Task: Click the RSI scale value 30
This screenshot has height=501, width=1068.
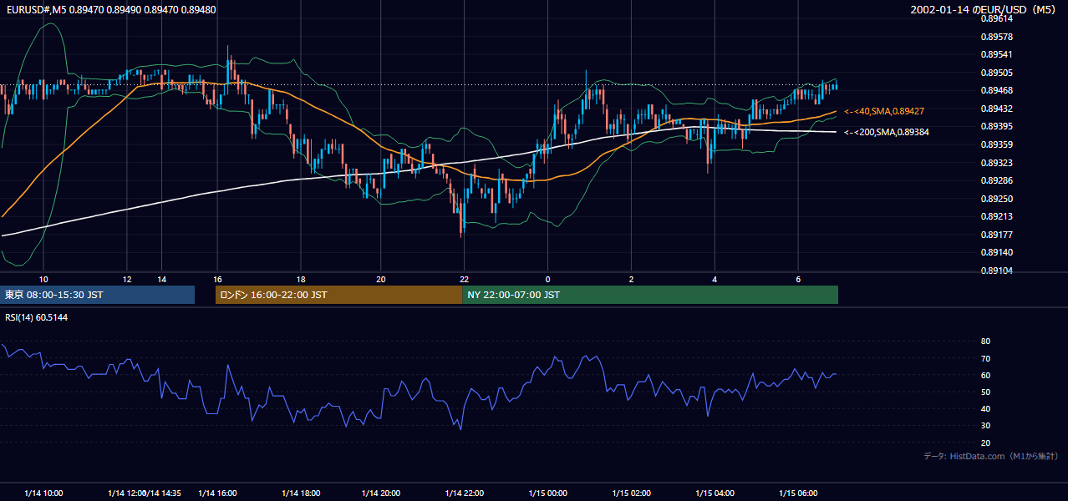Action: click(x=985, y=426)
